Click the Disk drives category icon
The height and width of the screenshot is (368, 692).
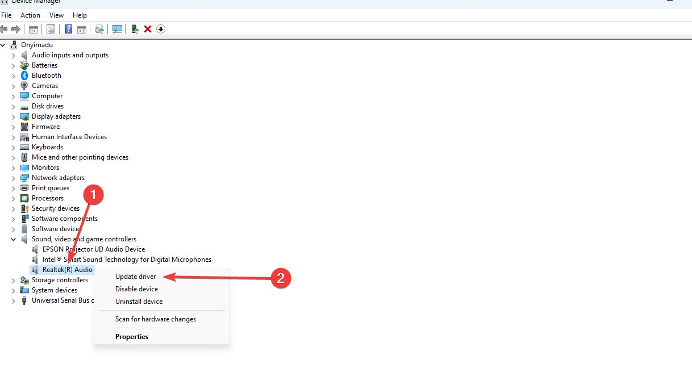pos(24,106)
